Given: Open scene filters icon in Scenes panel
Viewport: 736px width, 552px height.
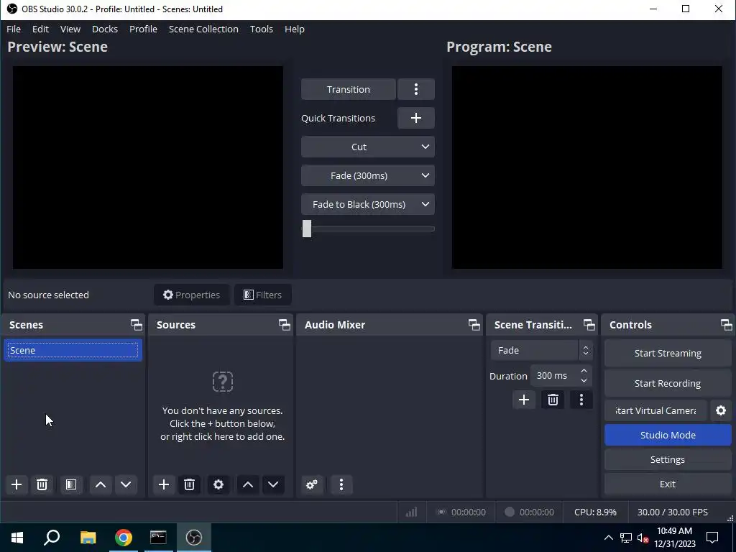Looking at the screenshot, I should tap(71, 484).
